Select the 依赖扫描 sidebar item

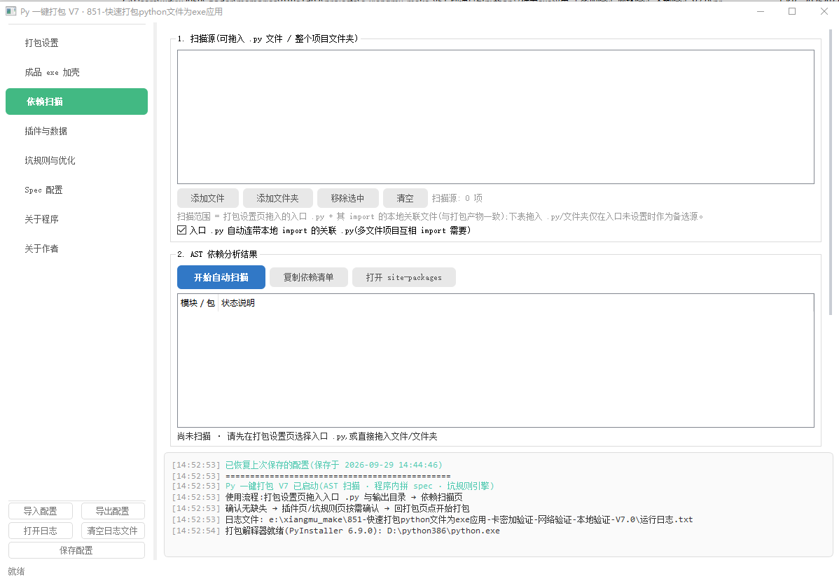[76, 101]
